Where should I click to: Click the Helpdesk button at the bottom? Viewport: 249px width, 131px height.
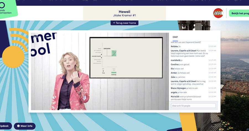[x=6, y=126]
